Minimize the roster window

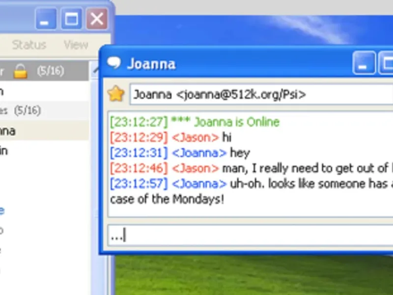point(46,19)
